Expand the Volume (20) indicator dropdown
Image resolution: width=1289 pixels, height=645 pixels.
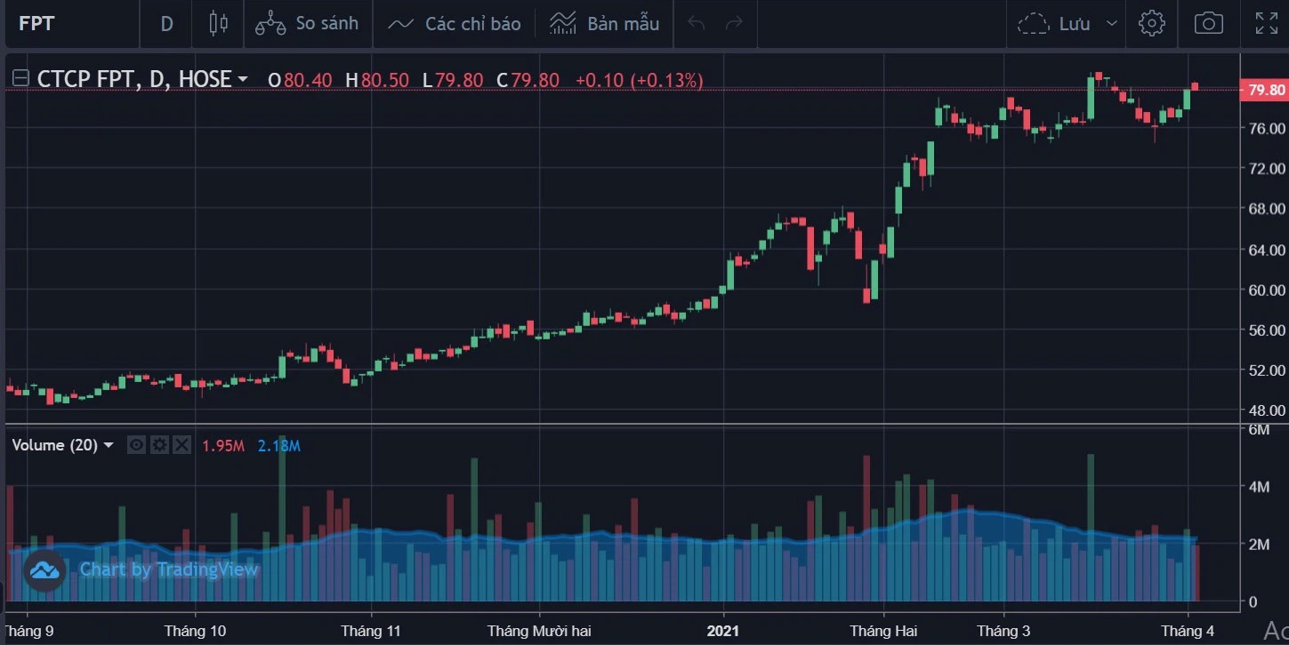pos(109,445)
